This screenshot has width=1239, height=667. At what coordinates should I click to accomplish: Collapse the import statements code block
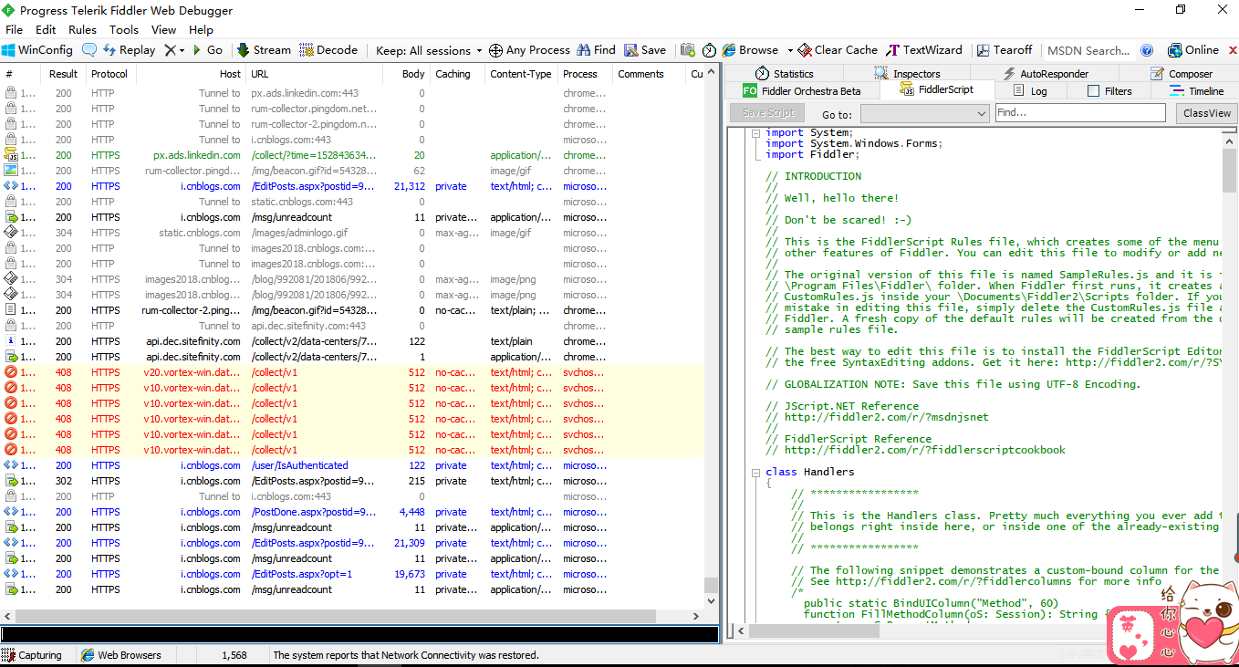pos(756,133)
